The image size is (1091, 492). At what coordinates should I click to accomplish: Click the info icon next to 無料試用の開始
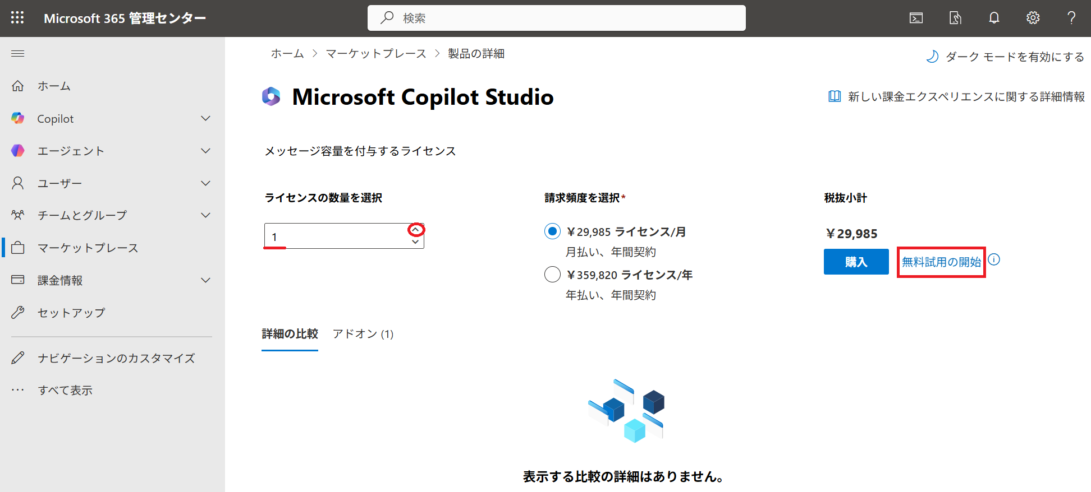pyautogui.click(x=994, y=259)
